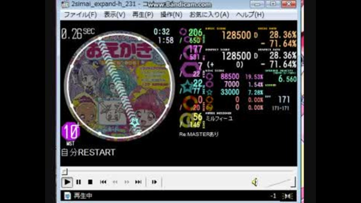Viewport: 361px width, 203px height.
Task: Close the player window
Action: pos(289,4)
